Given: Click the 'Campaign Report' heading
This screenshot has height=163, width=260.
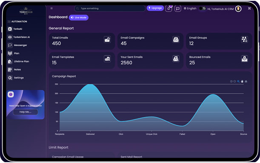Looking at the screenshot, I should pyautogui.click(x=64, y=76).
